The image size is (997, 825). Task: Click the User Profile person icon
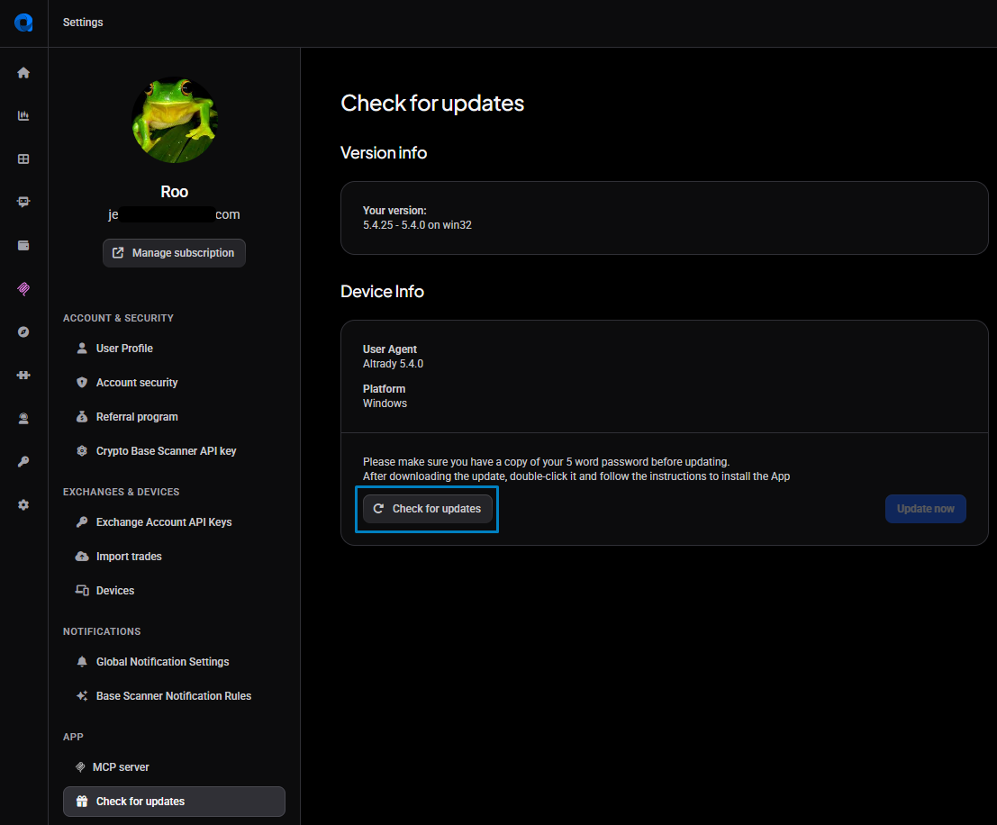(x=82, y=349)
